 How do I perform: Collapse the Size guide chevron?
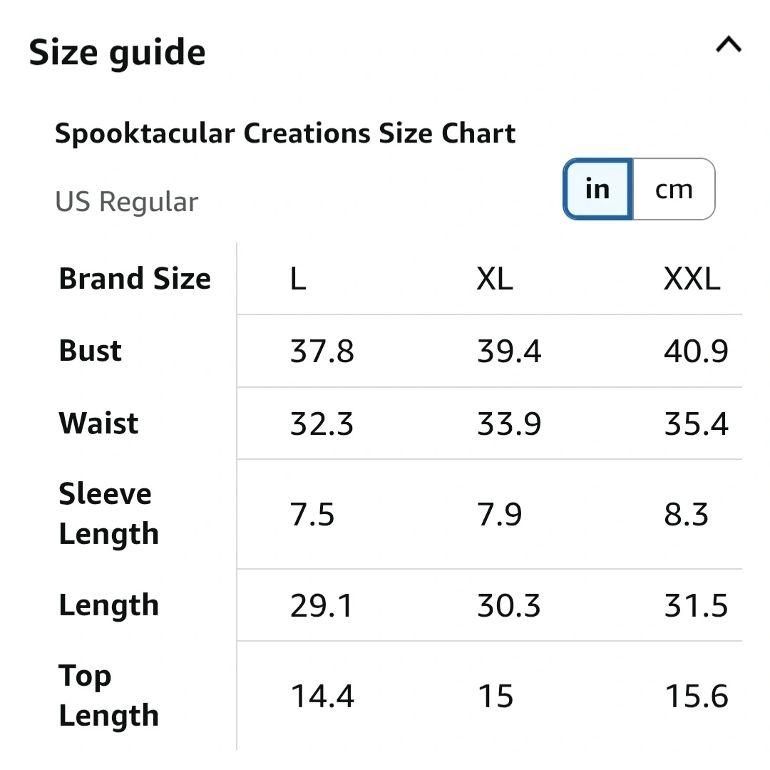(x=728, y=46)
